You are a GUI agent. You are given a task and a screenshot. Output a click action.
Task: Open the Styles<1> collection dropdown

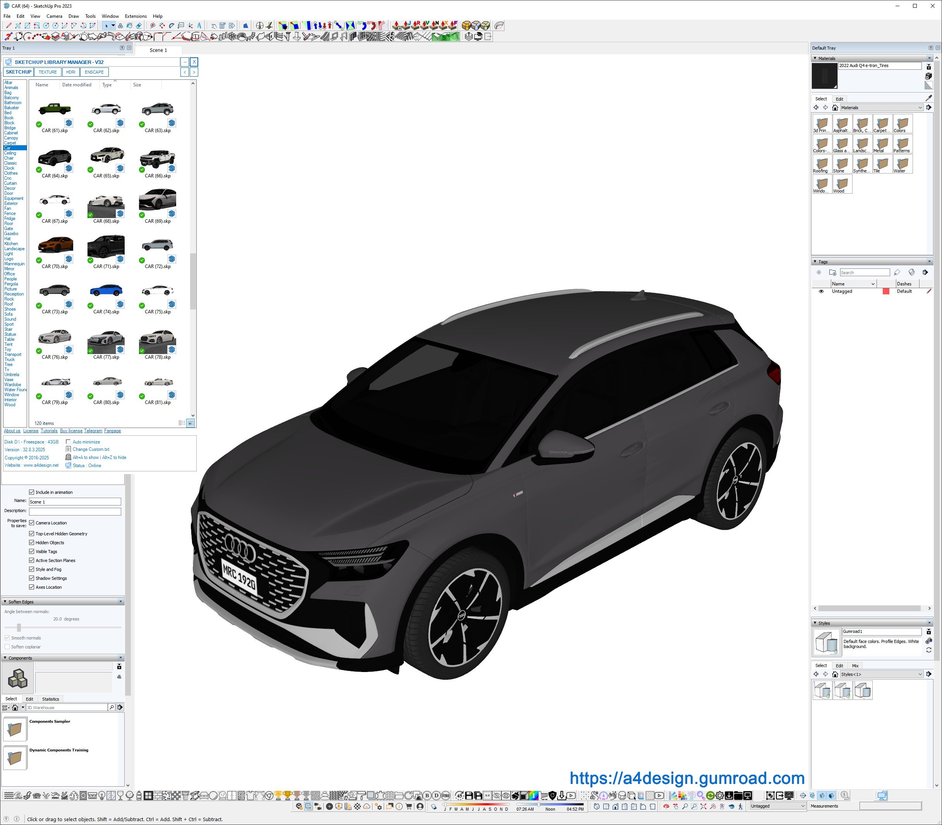(x=920, y=674)
